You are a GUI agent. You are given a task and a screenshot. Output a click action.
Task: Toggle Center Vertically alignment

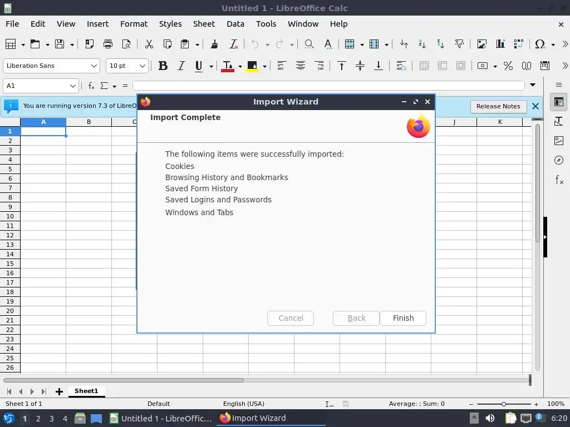(x=360, y=66)
